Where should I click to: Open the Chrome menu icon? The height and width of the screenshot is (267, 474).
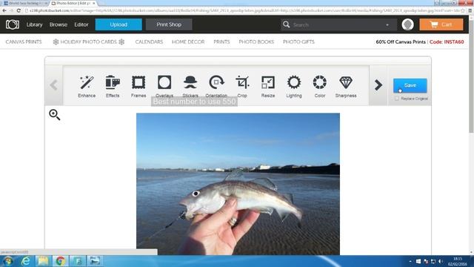click(470, 10)
